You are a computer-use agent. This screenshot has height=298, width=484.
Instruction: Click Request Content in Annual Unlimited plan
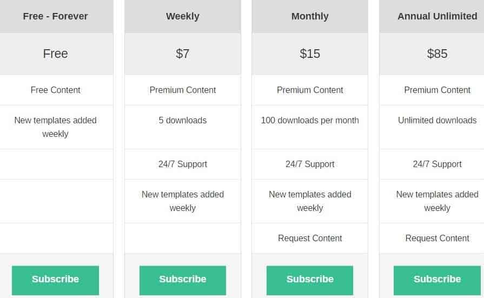[x=437, y=238]
